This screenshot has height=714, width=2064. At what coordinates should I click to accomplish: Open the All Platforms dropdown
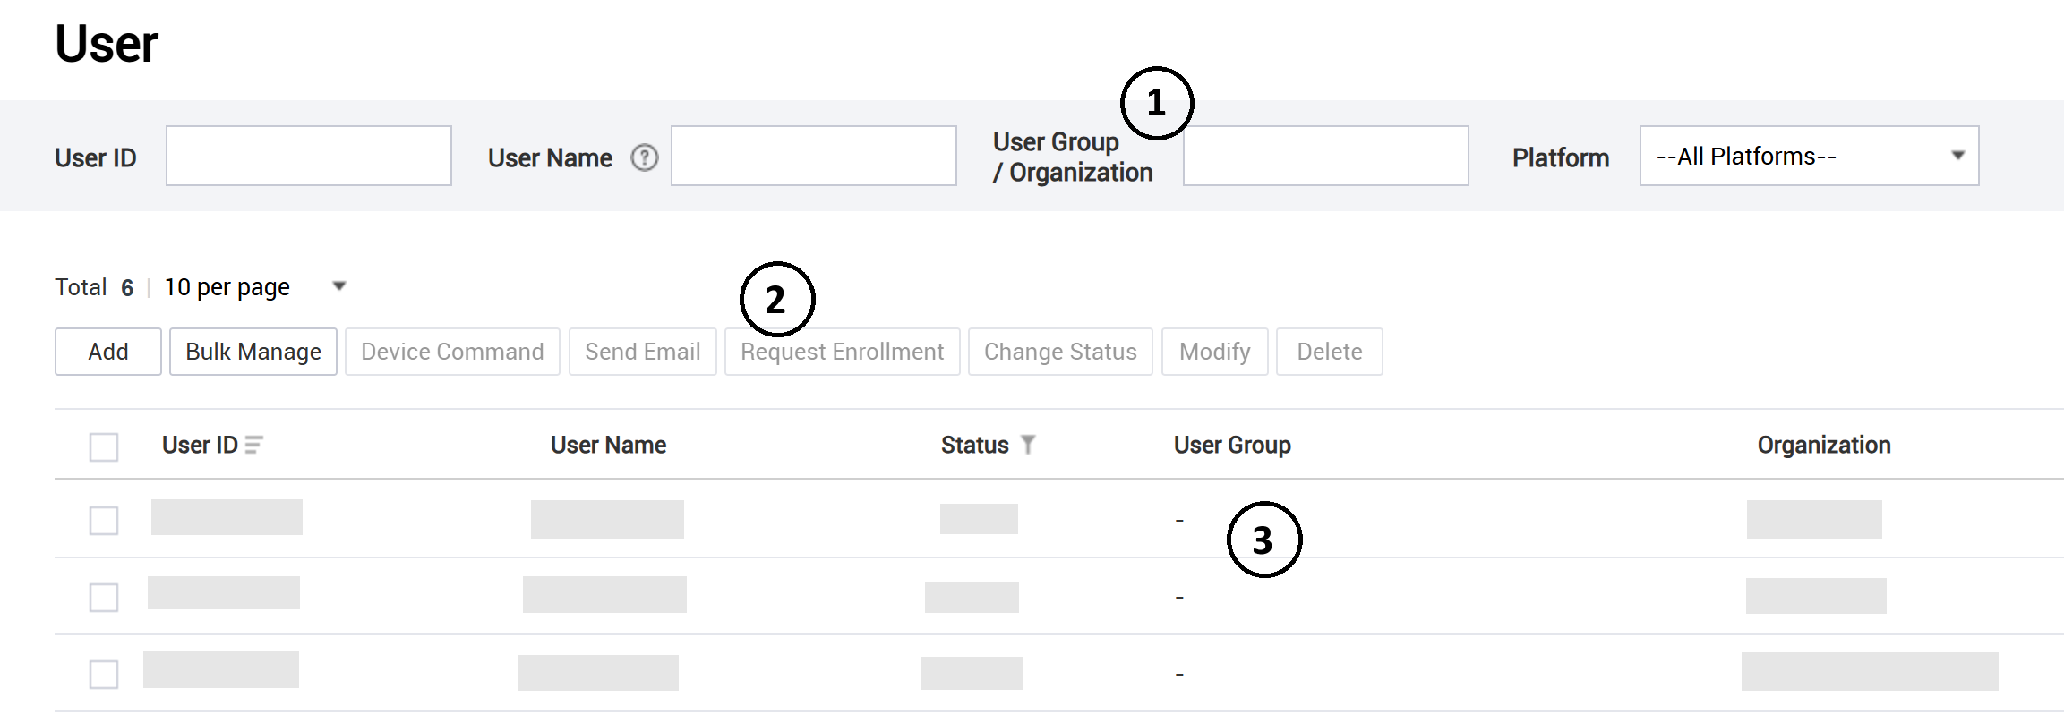pos(1808,156)
